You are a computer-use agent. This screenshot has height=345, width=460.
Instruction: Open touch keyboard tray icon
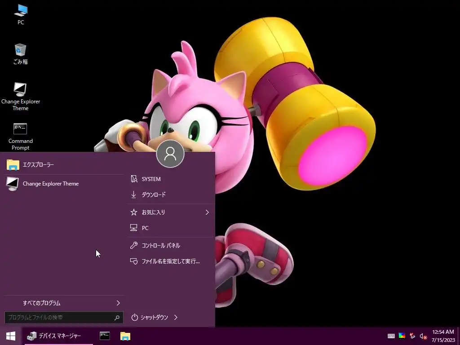[391, 336]
